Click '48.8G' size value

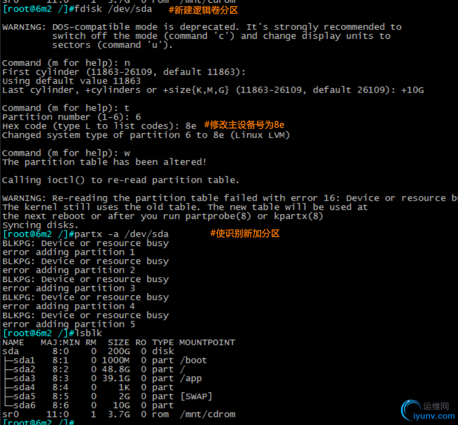116,369
